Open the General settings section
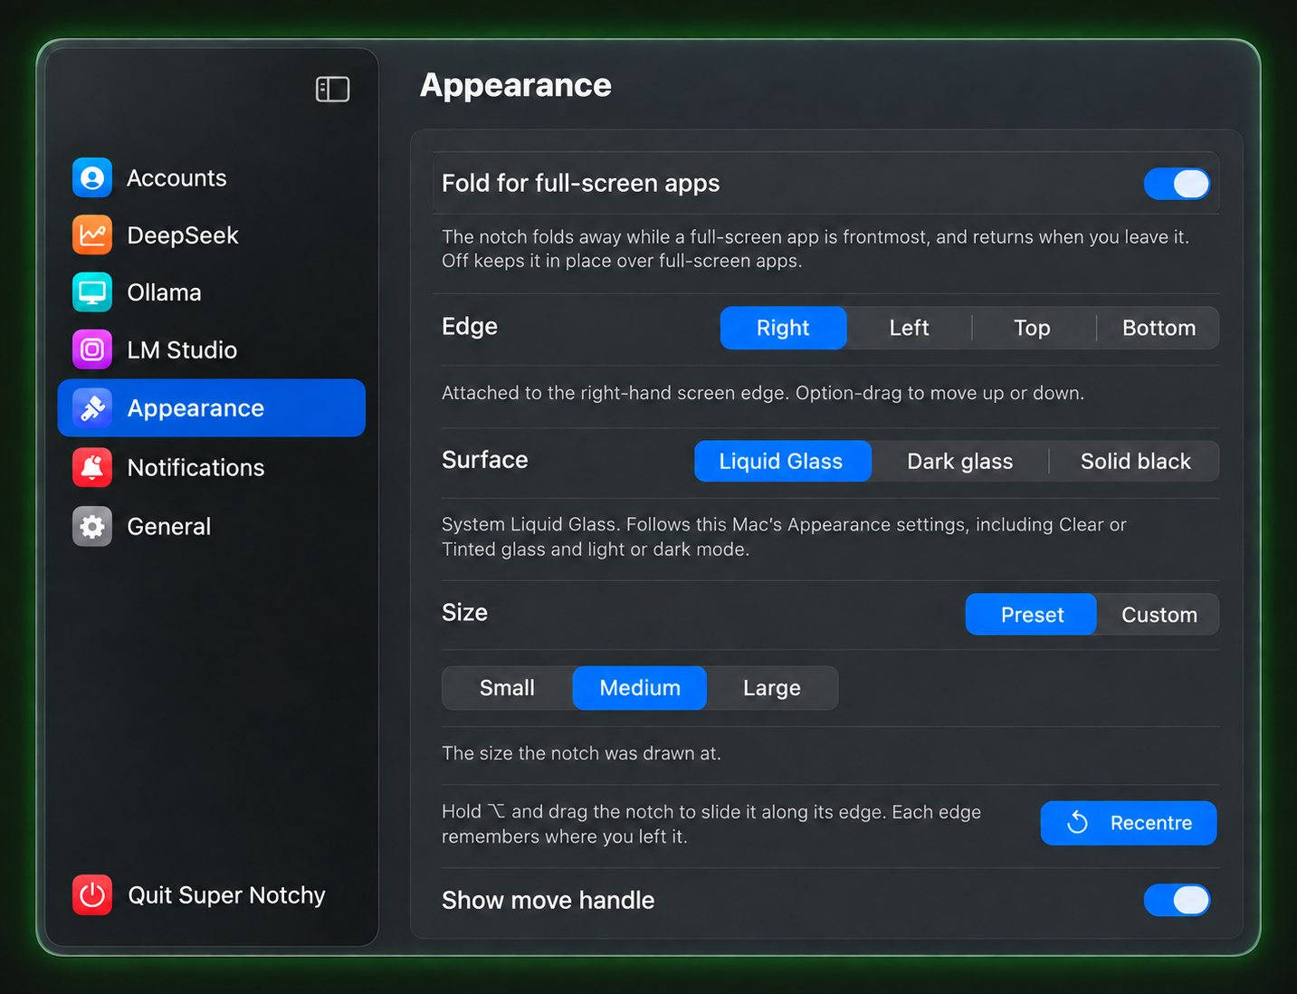The height and width of the screenshot is (994, 1297). (212, 526)
